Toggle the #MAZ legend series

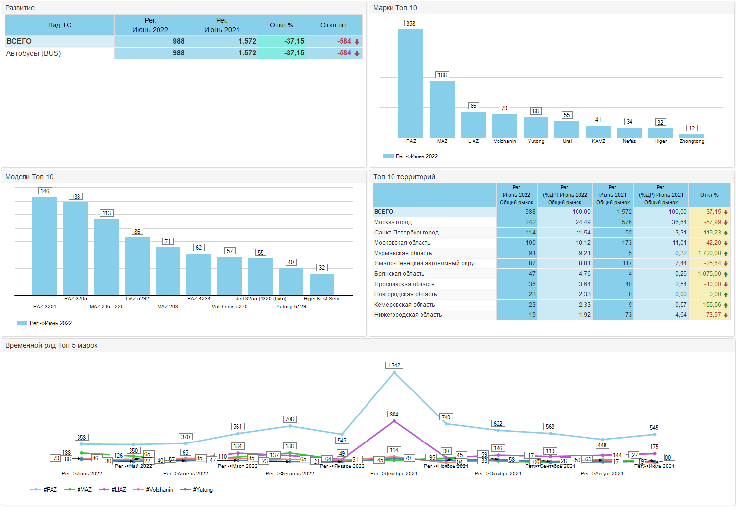[78, 490]
